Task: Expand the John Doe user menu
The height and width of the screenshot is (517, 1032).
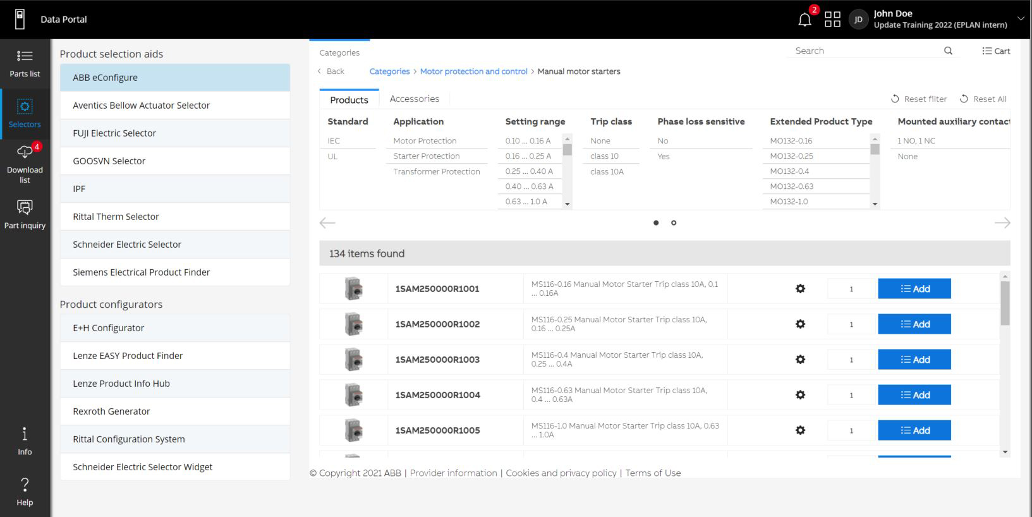Action: (1020, 19)
